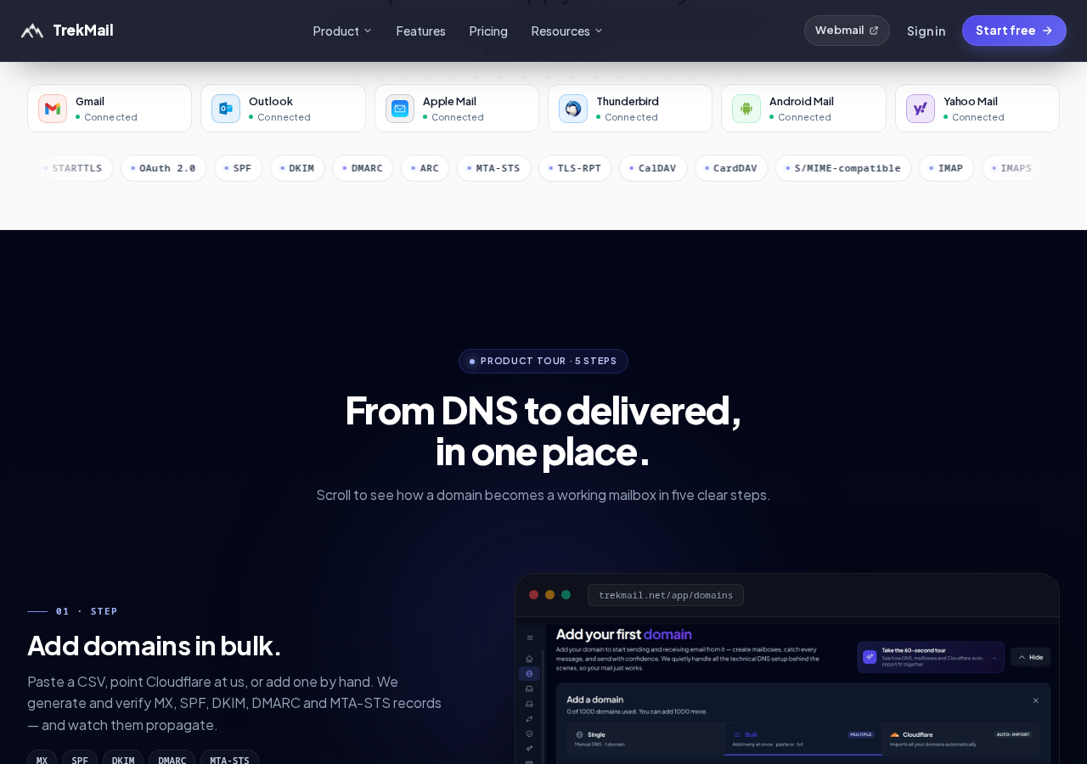This screenshot has width=1087, height=764.
Task: Open the hamburger menu in the app preview
Action: coord(529,638)
